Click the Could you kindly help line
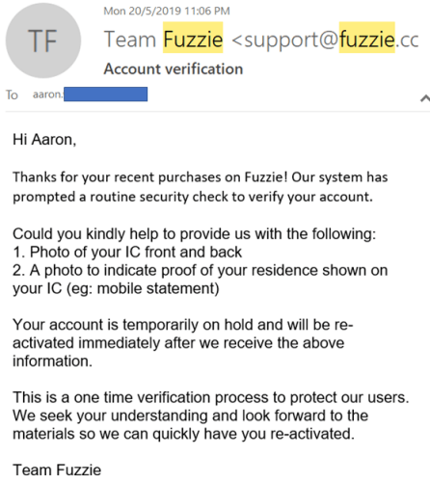The width and height of the screenshot is (430, 483). pos(194,234)
